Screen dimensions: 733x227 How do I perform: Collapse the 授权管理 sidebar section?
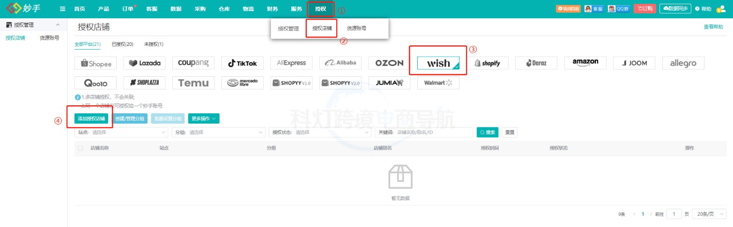[58, 25]
